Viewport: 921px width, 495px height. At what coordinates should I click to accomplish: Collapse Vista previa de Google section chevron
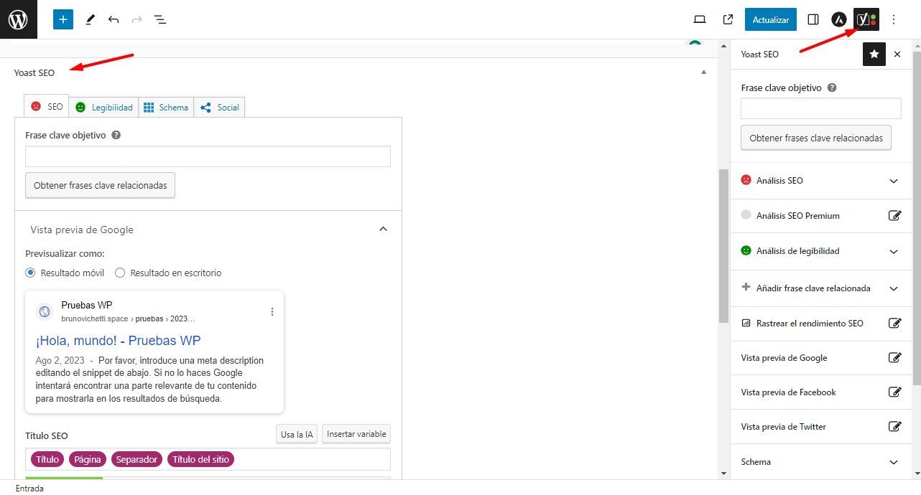(383, 229)
